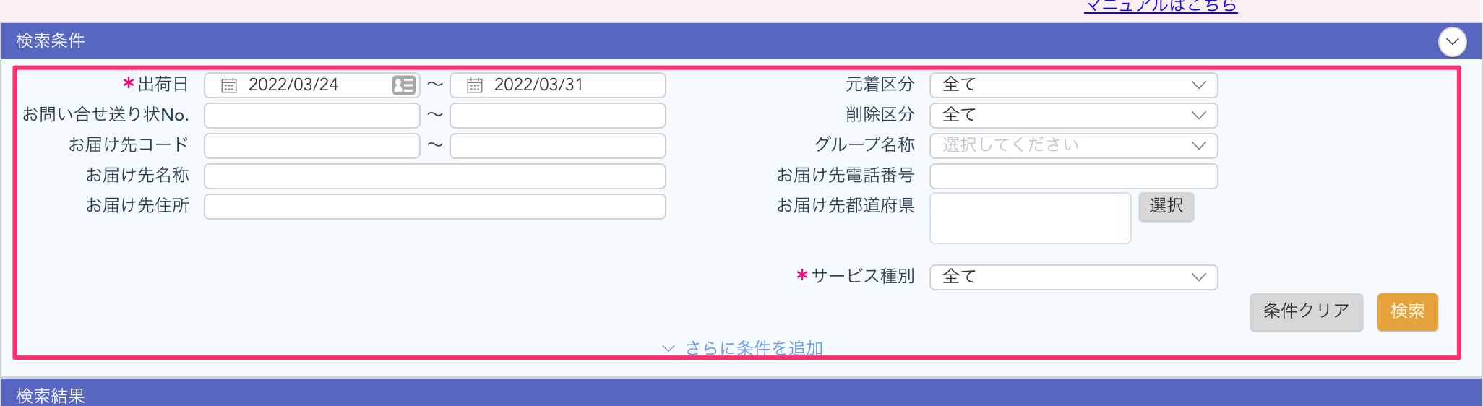The height and width of the screenshot is (406, 1483).
Task: Click the 条件クリア button
Action: pos(1306,312)
